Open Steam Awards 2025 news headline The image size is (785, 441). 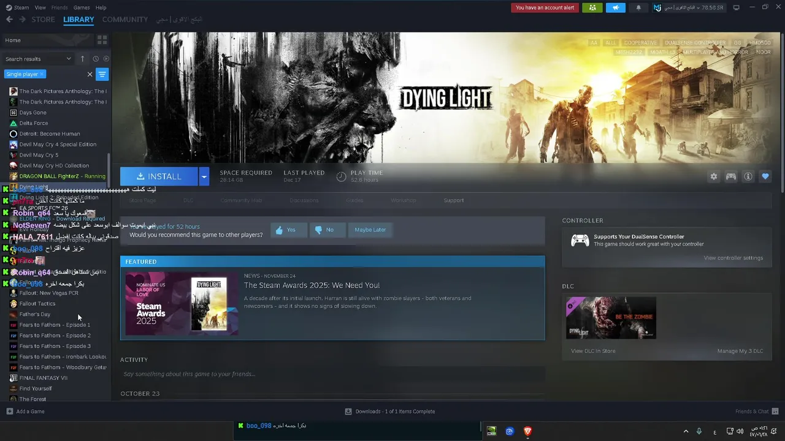coord(312,285)
